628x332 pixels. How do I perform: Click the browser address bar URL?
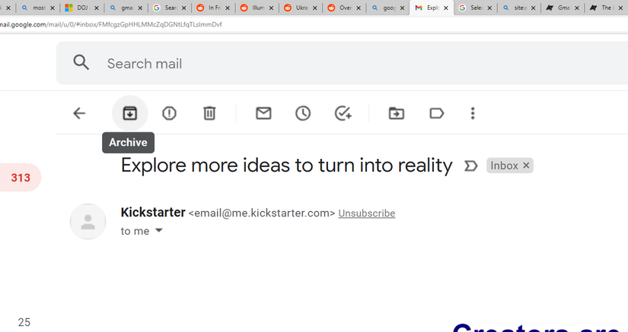click(x=111, y=24)
